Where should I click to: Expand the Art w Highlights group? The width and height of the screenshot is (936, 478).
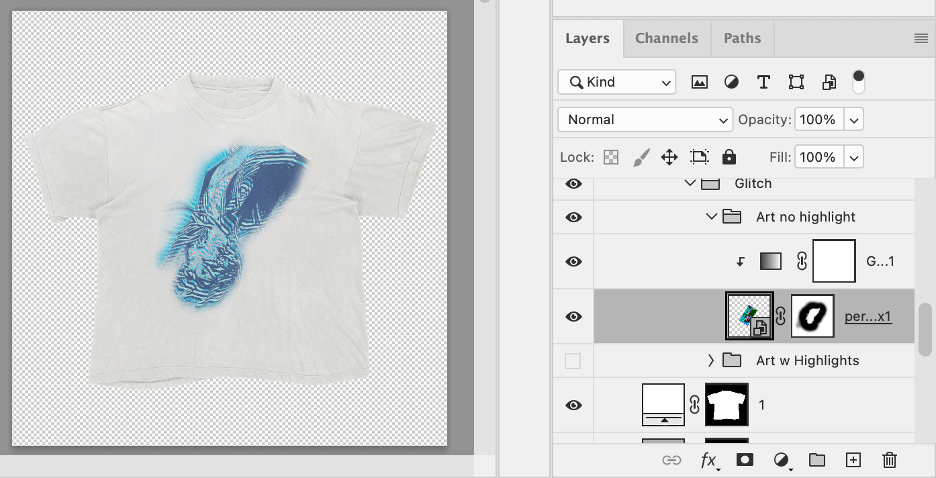pos(711,361)
